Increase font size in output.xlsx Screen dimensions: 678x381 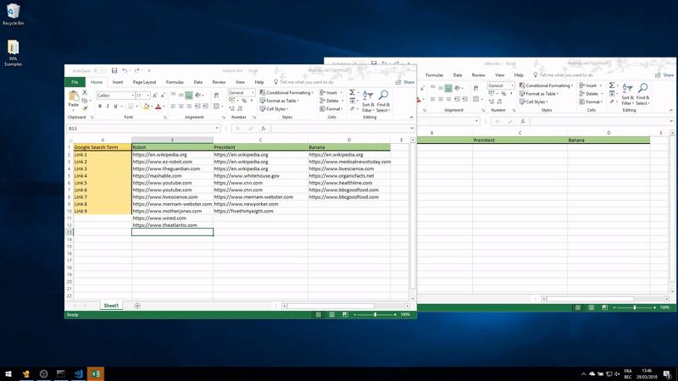155,96
